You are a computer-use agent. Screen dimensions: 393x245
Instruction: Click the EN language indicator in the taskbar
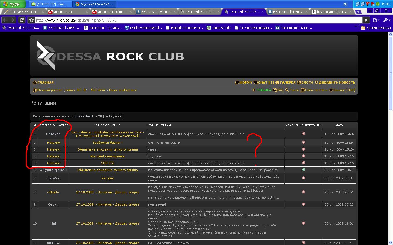(345, 4)
